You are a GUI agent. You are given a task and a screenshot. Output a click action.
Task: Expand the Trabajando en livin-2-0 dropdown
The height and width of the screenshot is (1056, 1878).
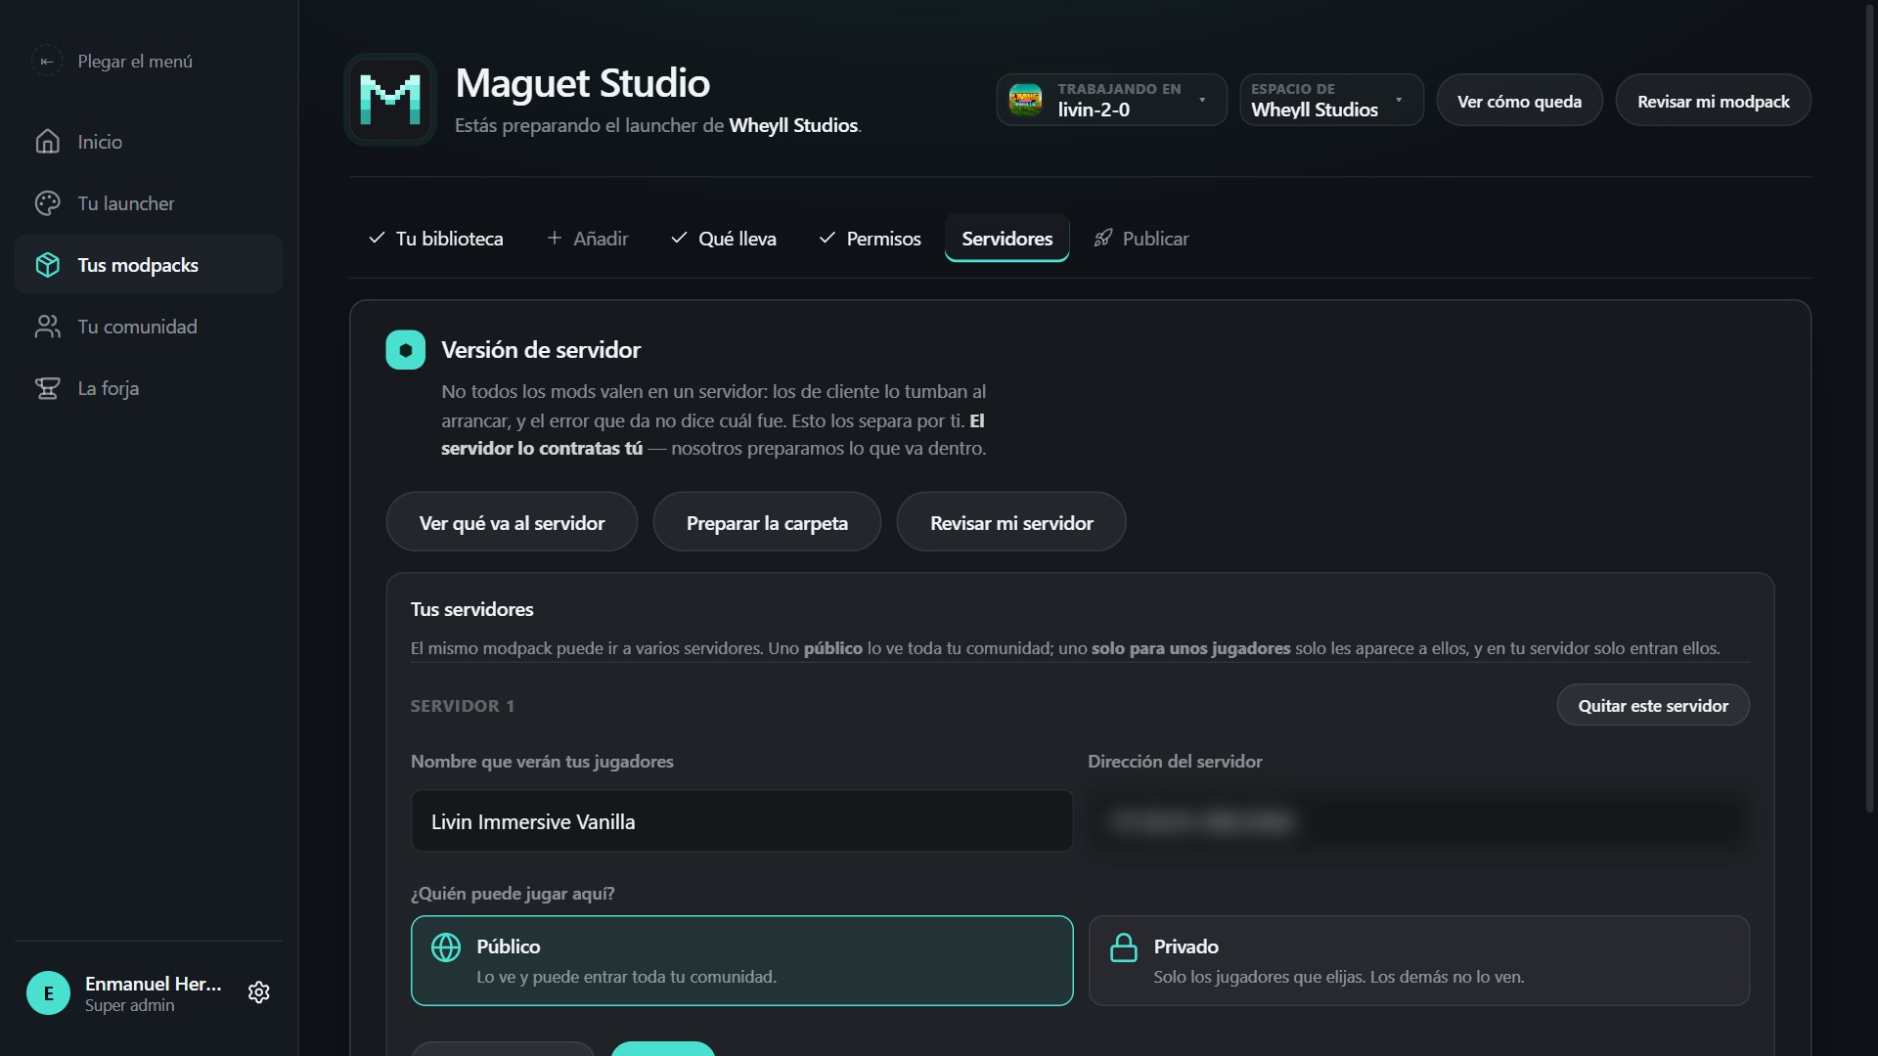[x=1111, y=100]
